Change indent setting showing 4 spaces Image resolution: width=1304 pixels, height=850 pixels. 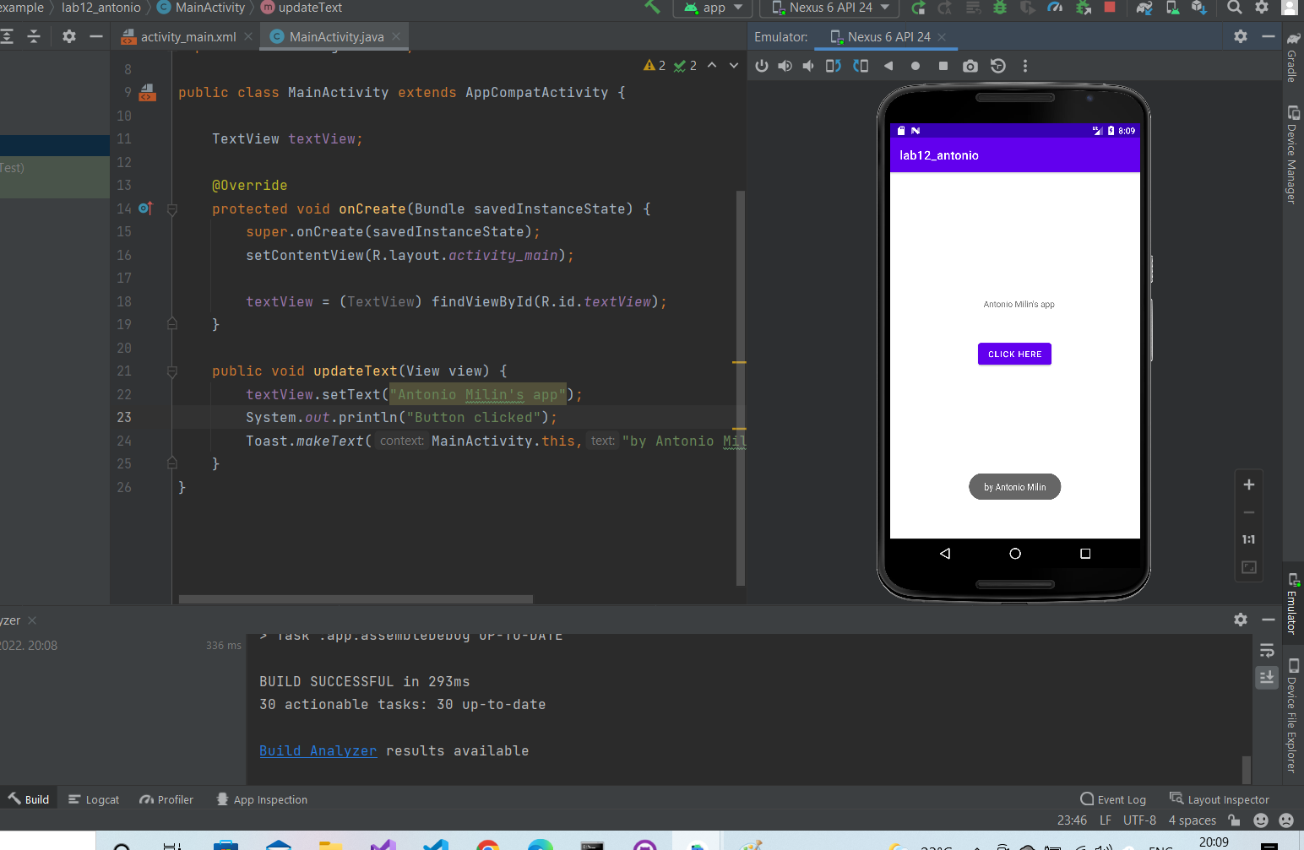click(1192, 820)
